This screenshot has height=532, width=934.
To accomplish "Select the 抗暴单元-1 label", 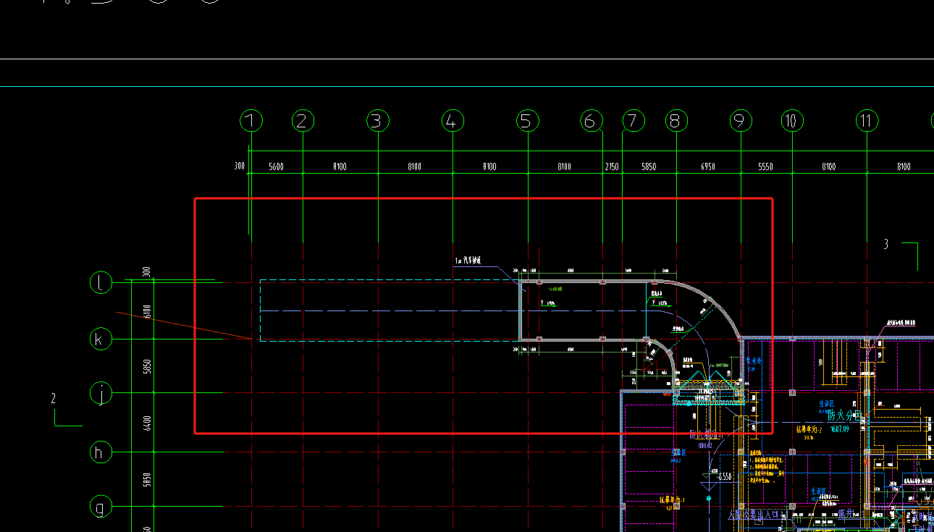I will tap(671, 500).
